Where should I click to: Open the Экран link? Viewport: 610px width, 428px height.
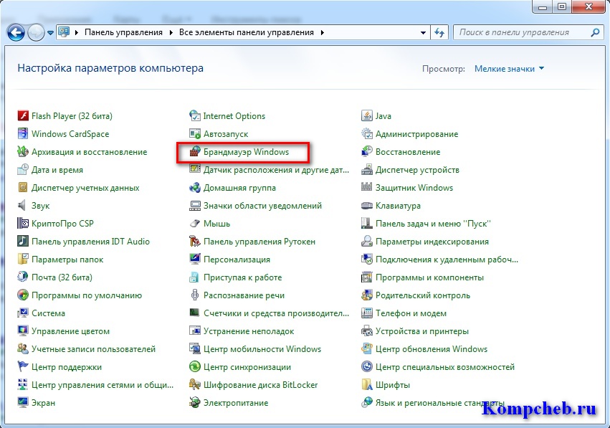point(43,403)
